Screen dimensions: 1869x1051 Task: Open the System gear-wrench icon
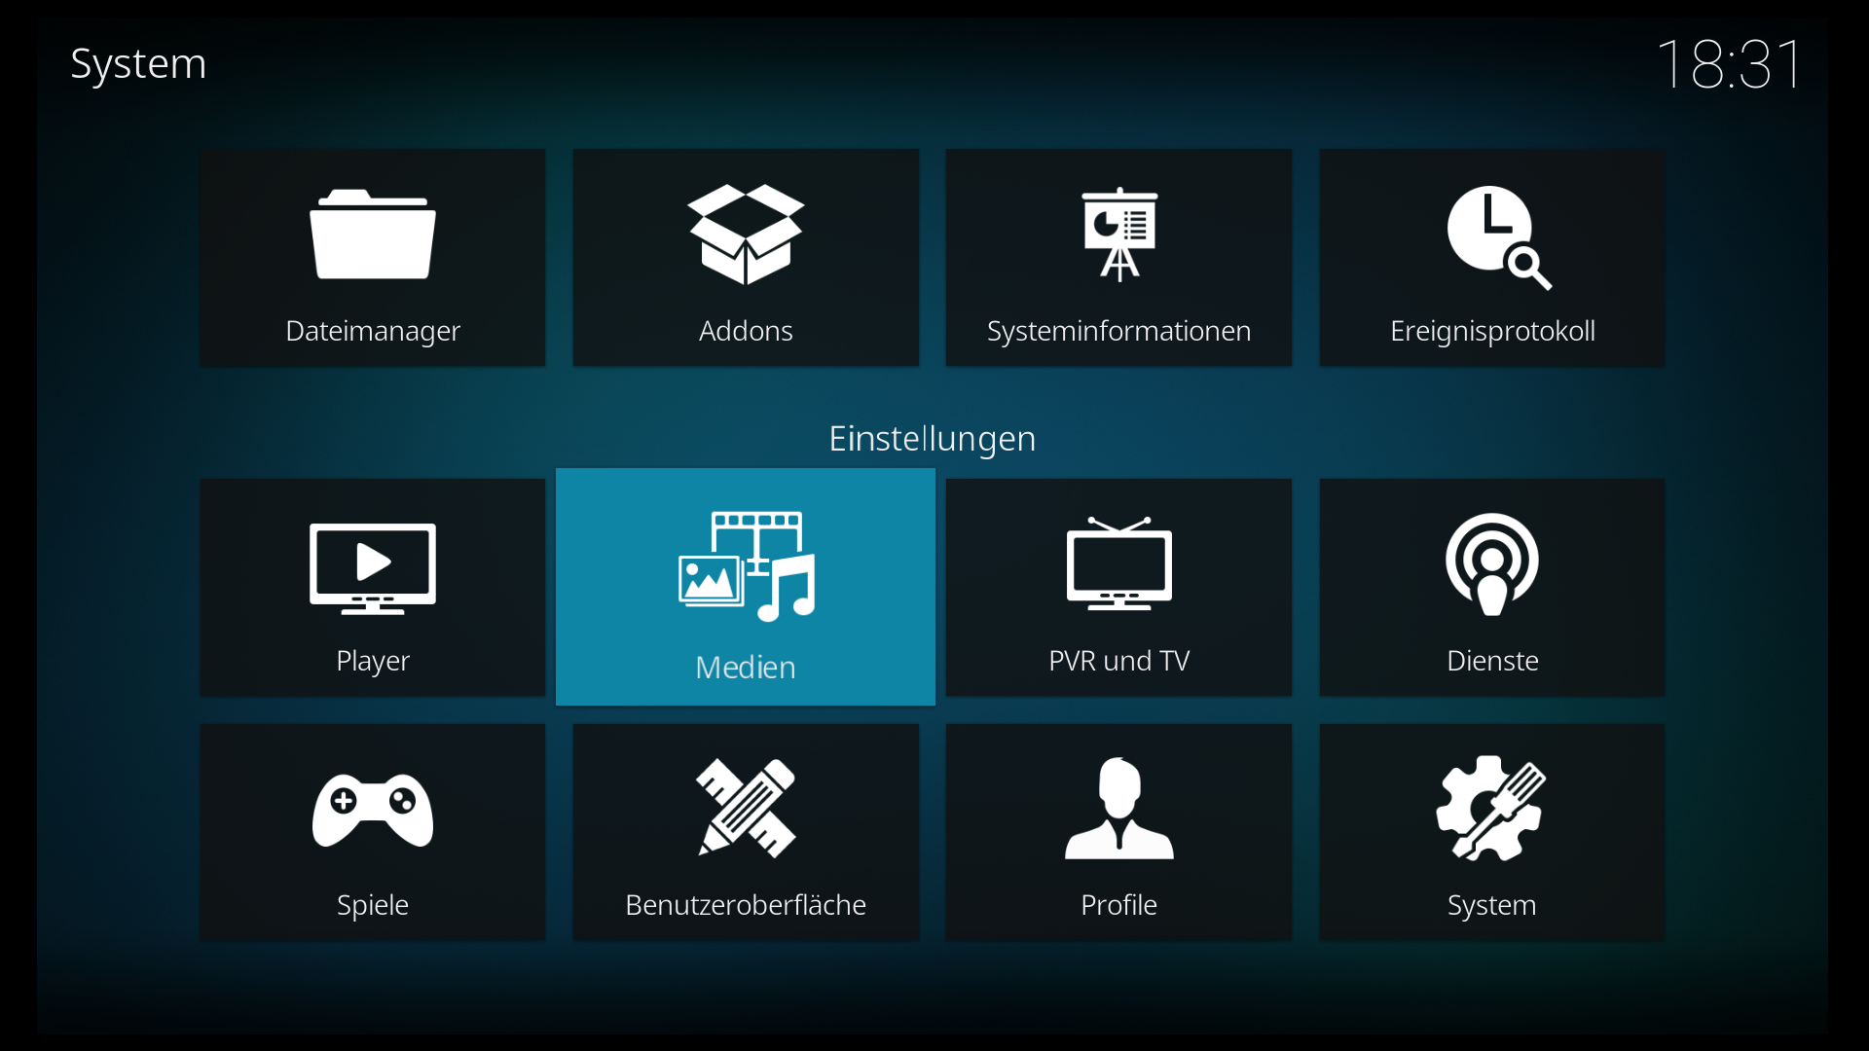click(x=1491, y=808)
